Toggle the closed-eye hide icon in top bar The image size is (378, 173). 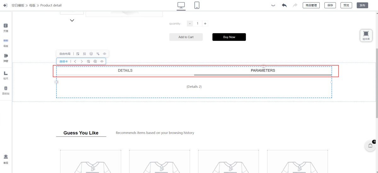click(x=273, y=5)
